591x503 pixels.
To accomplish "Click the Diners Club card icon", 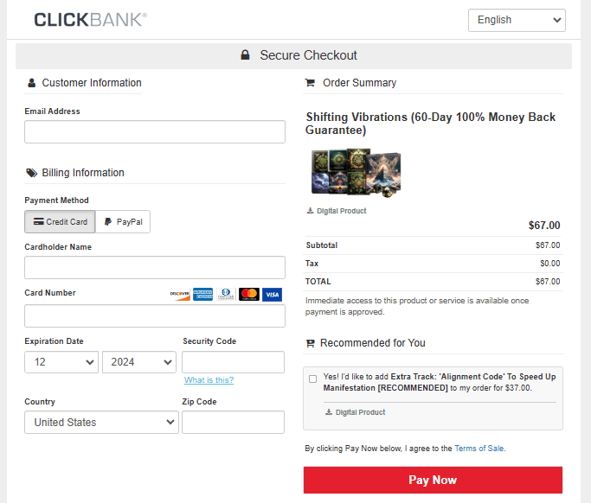I will point(226,294).
